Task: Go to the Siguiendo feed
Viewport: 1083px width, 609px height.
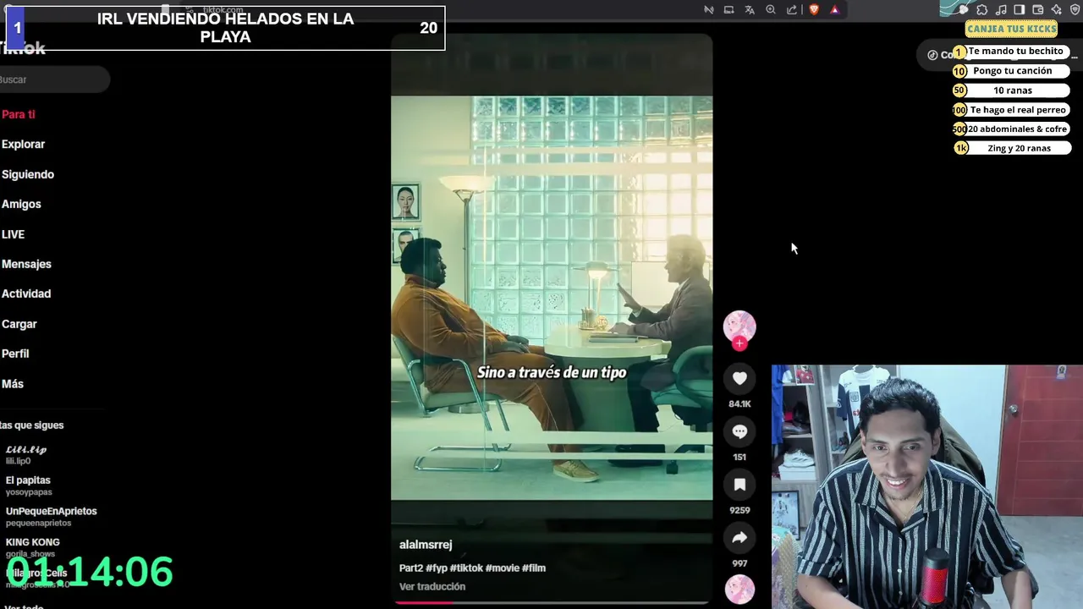Action: pos(28,174)
